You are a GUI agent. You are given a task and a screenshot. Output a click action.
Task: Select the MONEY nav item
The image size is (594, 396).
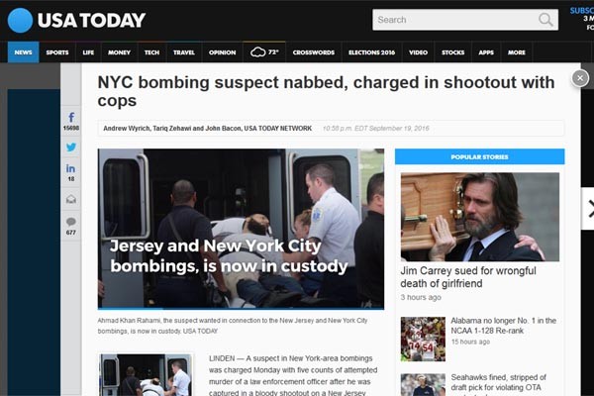coord(119,52)
